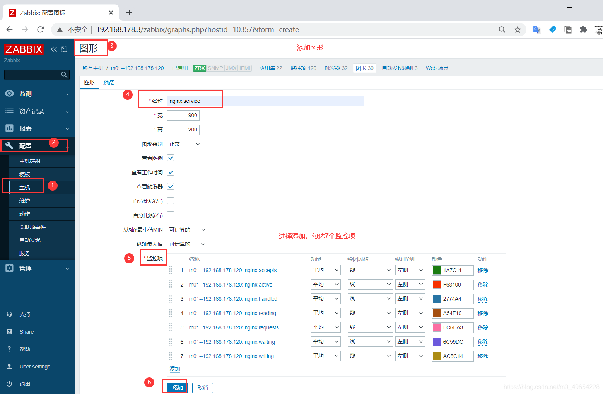
Task: Go back with the browser back arrow
Action: pyautogui.click(x=10, y=29)
